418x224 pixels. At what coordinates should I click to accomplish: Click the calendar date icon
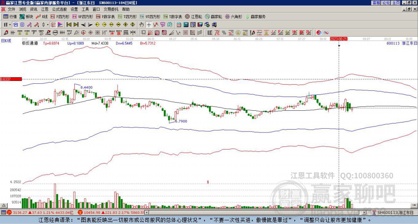point(179,25)
